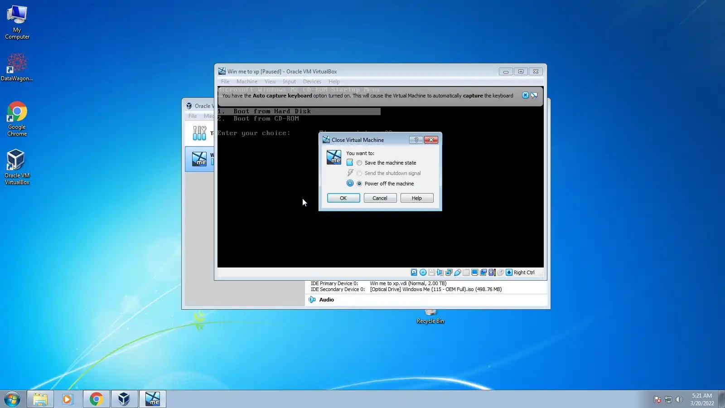Open the media player taskbar icon
This screenshot has height=408, width=725.
pos(68,399)
